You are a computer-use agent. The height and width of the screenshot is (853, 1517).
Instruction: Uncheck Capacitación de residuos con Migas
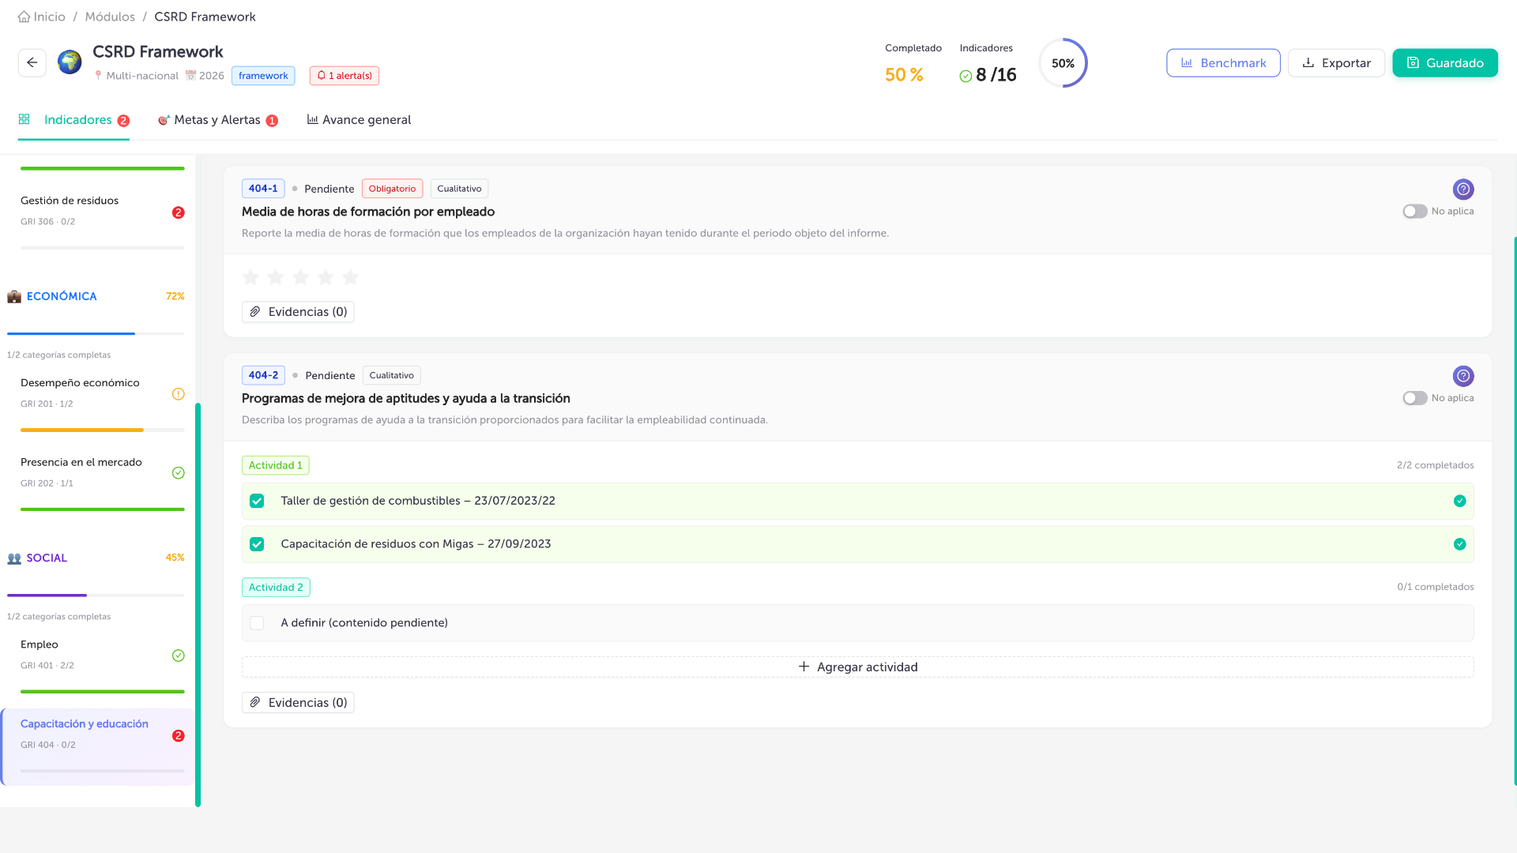257,544
